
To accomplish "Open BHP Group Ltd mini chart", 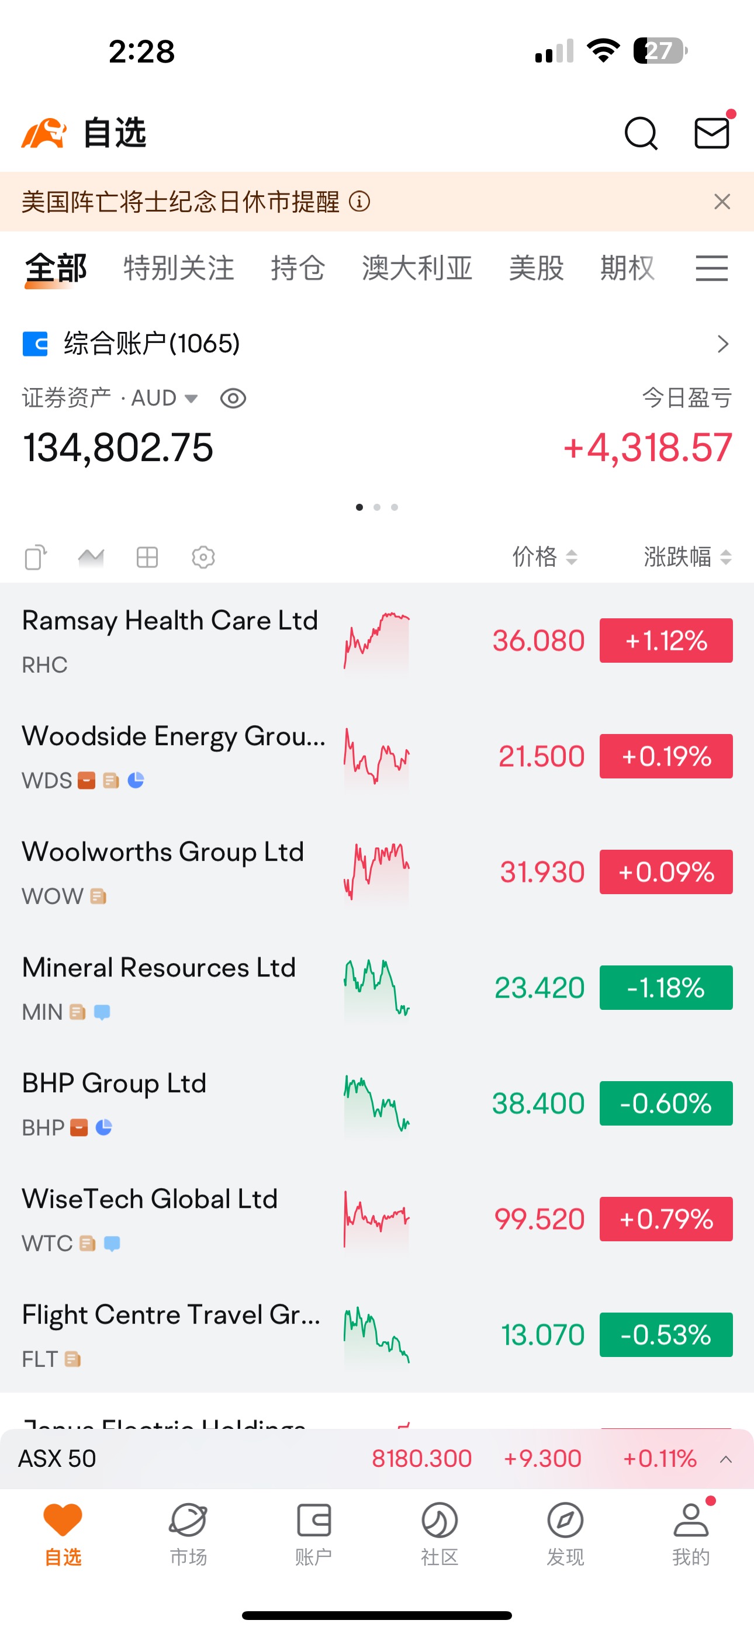I will coord(376,1104).
